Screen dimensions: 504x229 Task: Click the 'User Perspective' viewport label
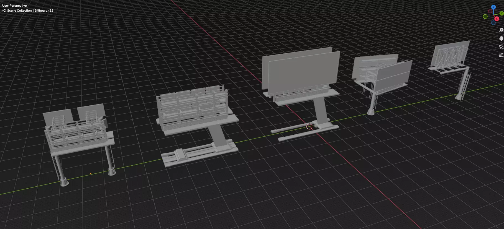(14, 6)
